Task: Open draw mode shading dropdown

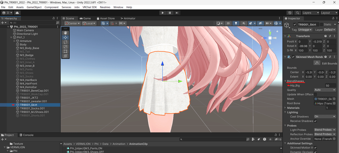Action: pos(220,23)
